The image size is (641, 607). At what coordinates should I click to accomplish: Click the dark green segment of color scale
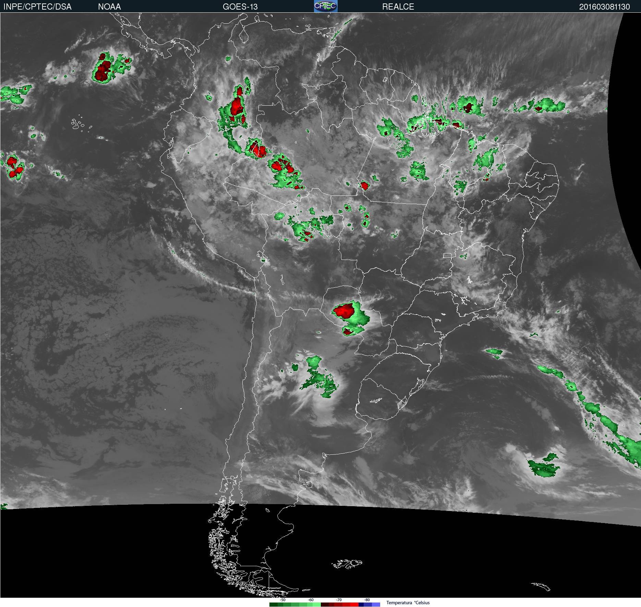coord(274,604)
